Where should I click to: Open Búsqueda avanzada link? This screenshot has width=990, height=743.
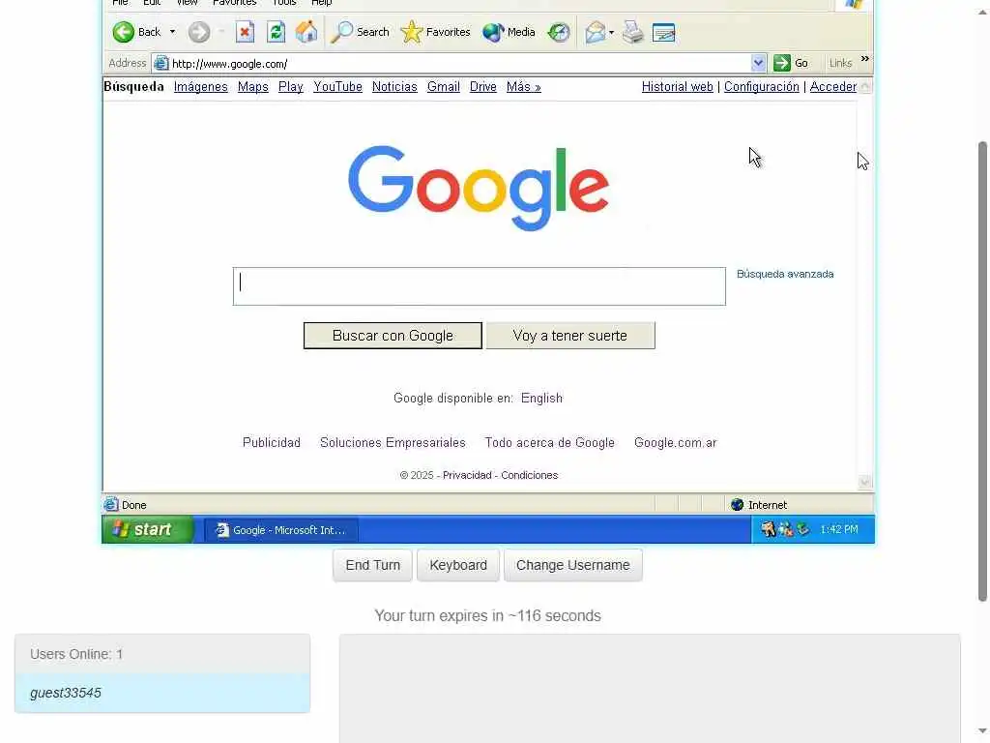click(x=785, y=274)
